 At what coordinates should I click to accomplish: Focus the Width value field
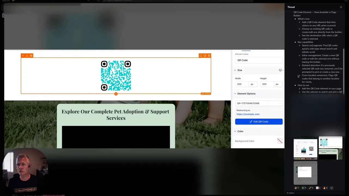(242, 84)
